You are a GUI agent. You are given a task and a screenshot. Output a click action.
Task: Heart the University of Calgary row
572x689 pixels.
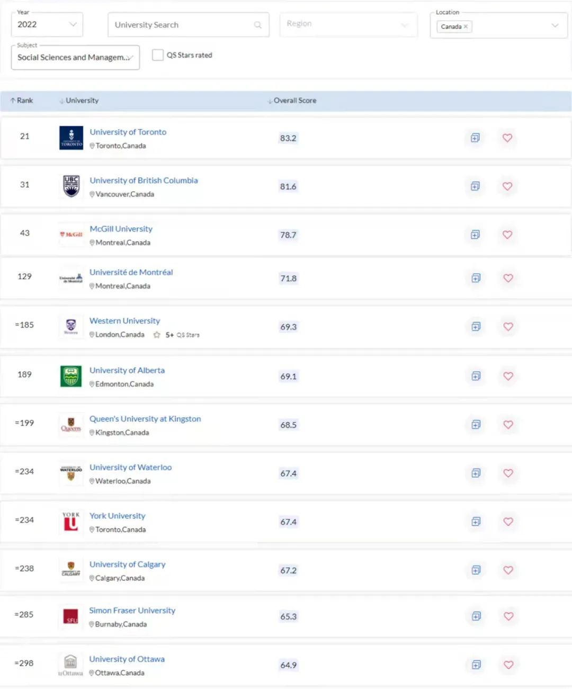508,570
